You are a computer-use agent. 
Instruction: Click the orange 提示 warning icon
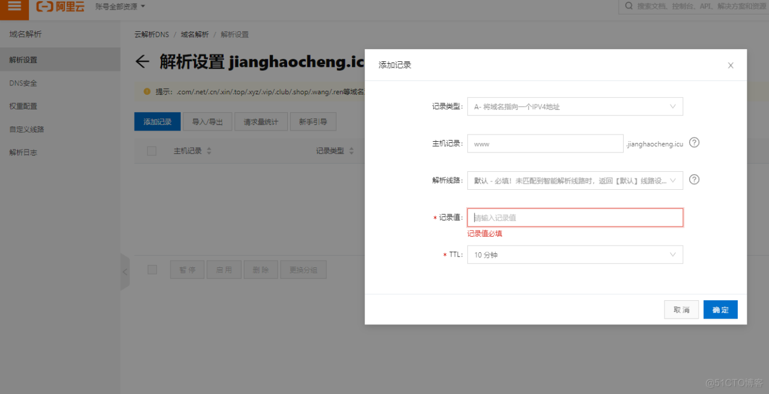point(147,92)
